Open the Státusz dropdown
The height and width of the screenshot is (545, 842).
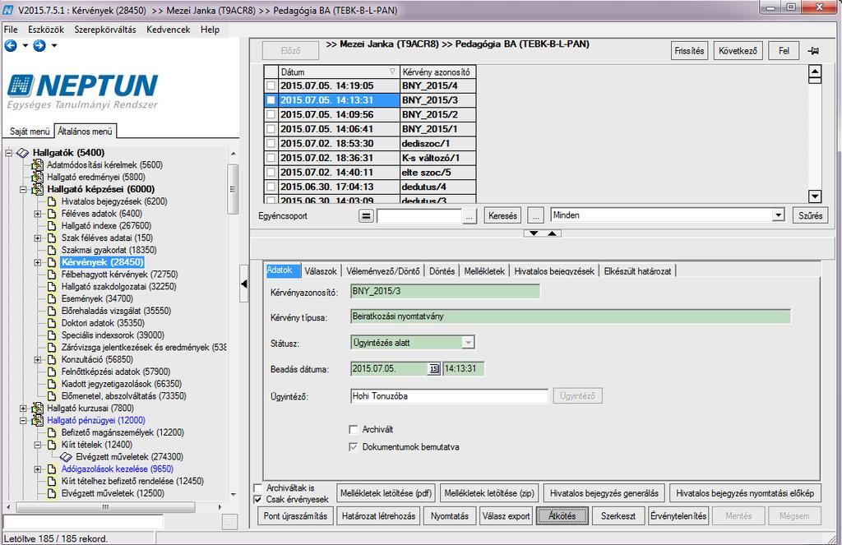pos(468,343)
